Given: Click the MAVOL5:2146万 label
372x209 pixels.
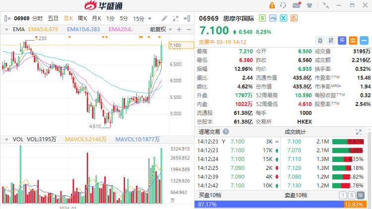Looking at the screenshot, I should (x=86, y=139).
